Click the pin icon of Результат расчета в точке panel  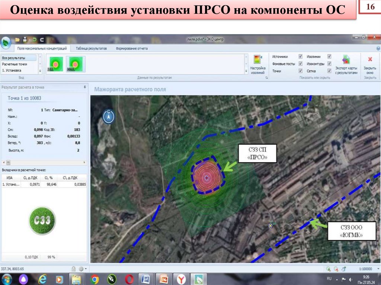[x=85, y=87]
